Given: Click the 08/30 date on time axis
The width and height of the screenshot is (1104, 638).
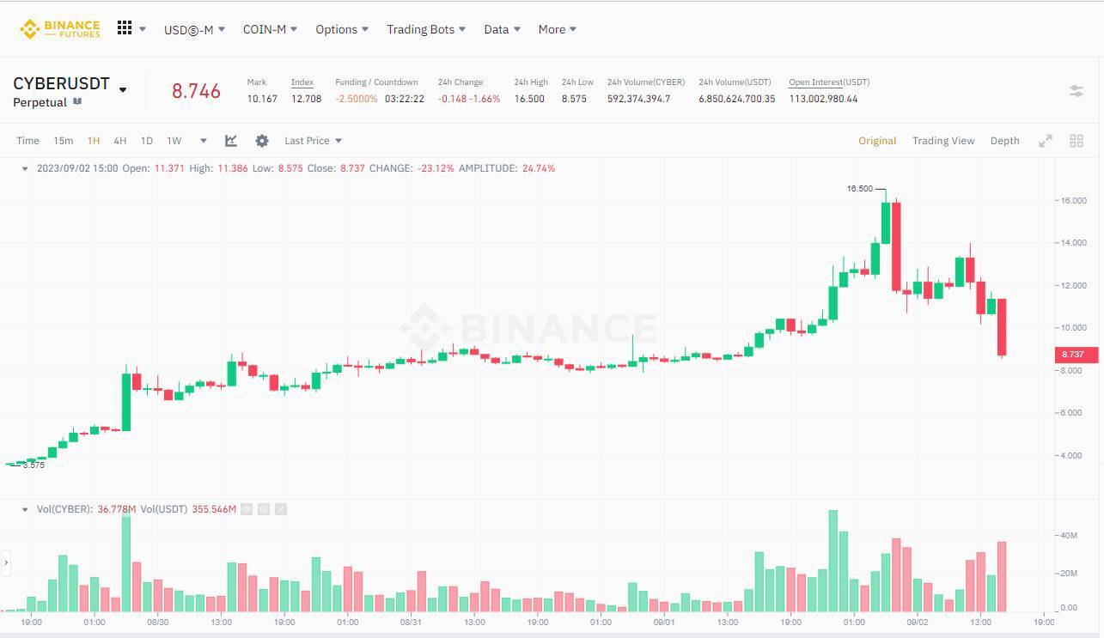Looking at the screenshot, I should click(x=157, y=622).
